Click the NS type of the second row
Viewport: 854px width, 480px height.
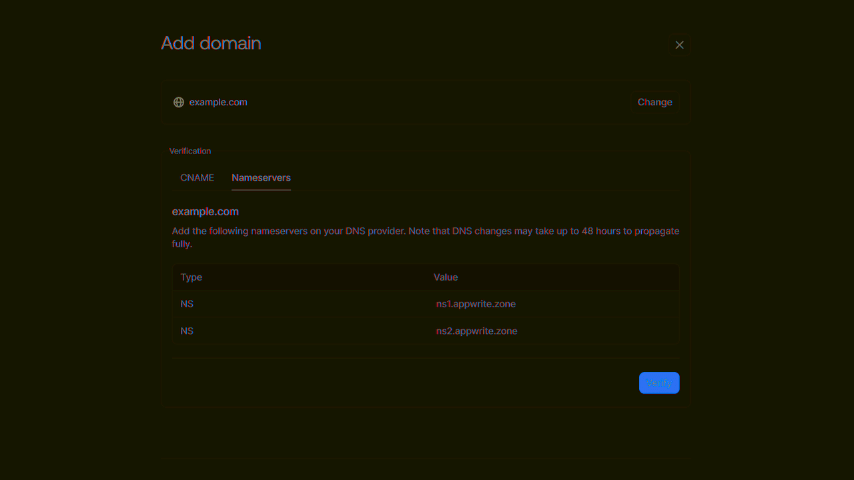point(187,331)
